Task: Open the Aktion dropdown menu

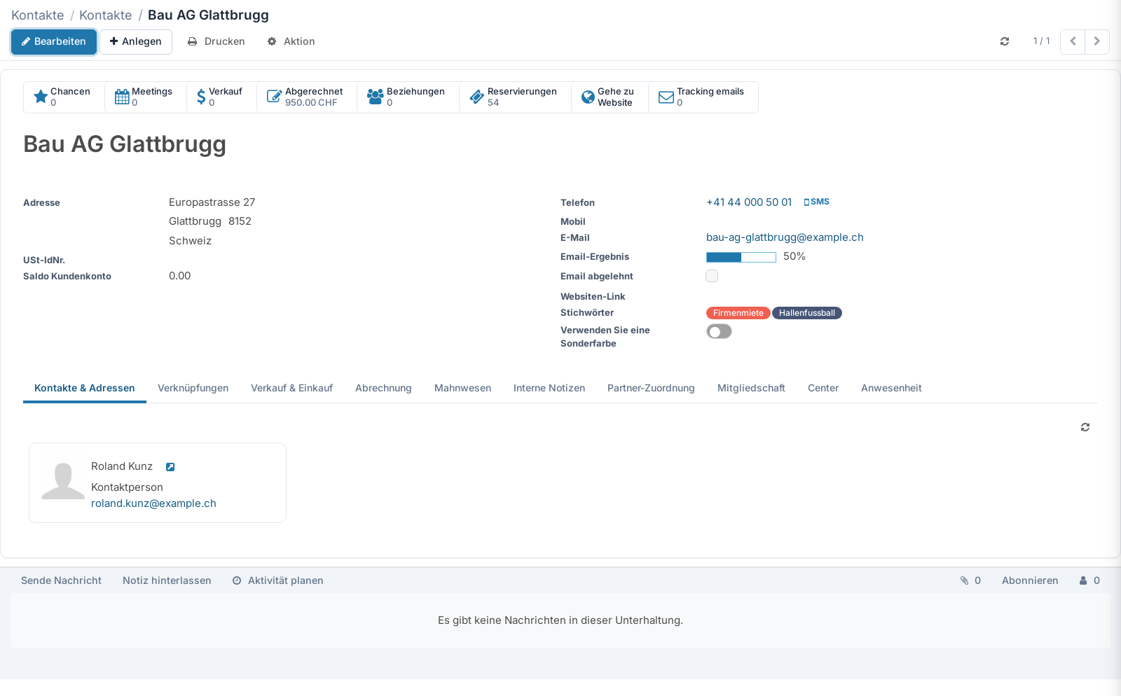Action: tap(291, 41)
